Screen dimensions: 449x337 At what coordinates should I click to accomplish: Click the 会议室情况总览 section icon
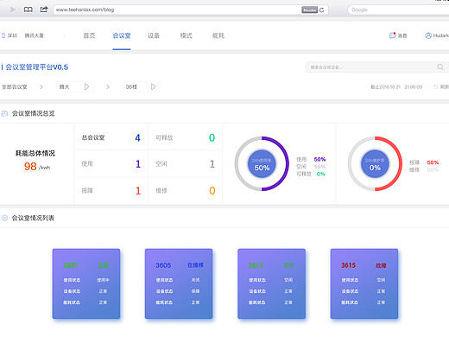click(4, 113)
